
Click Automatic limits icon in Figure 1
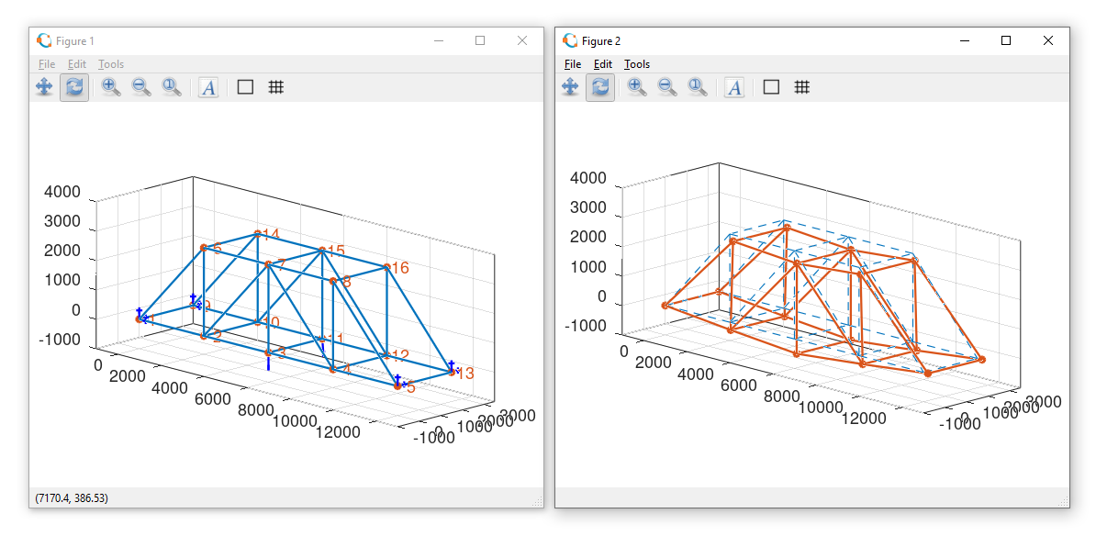click(172, 87)
